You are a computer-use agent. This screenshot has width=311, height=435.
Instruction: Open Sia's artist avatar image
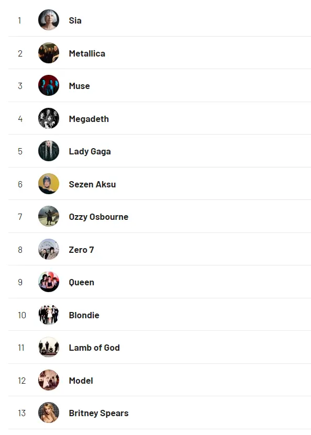pyautogui.click(x=49, y=20)
